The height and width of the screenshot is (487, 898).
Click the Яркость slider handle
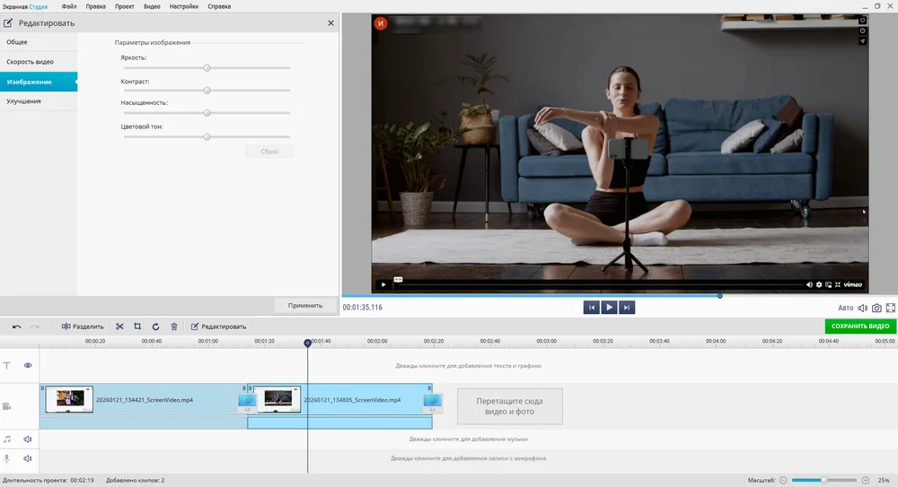click(207, 67)
